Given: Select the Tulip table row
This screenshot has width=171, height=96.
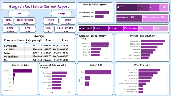Looking at the screenshot, I should tap(36, 53).
